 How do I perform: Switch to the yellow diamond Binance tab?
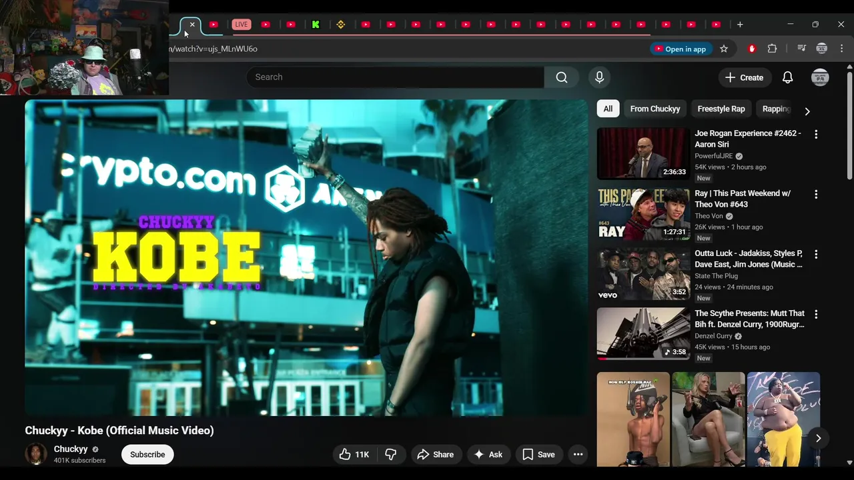click(341, 25)
